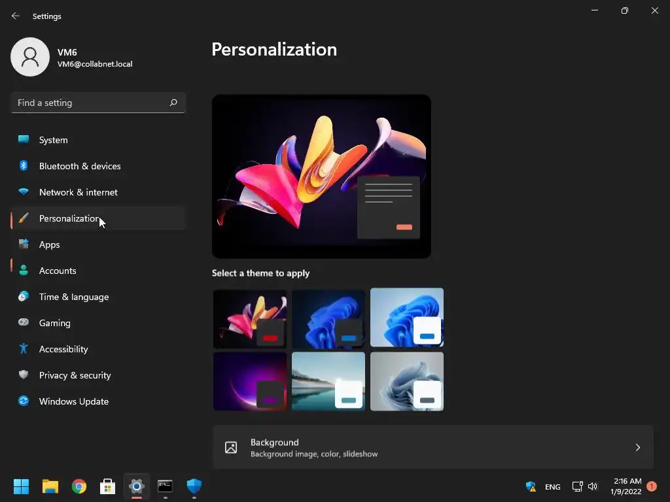Select Apps in the sidebar
This screenshot has height=502, width=670.
pos(98,244)
